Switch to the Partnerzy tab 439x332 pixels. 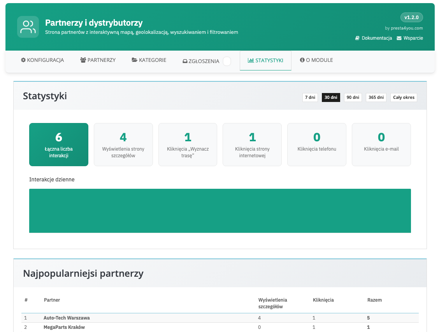pyautogui.click(x=98, y=60)
